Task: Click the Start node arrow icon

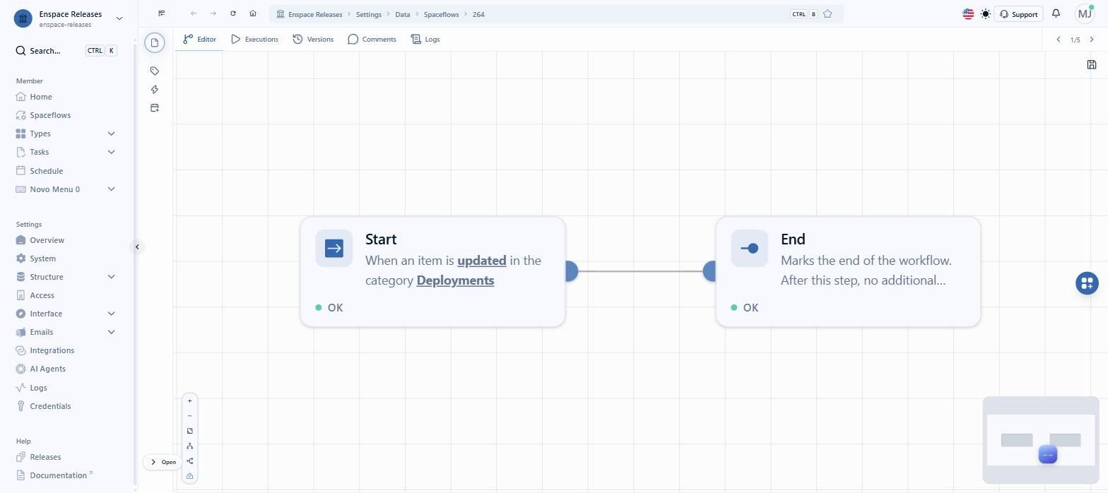Action: point(334,248)
